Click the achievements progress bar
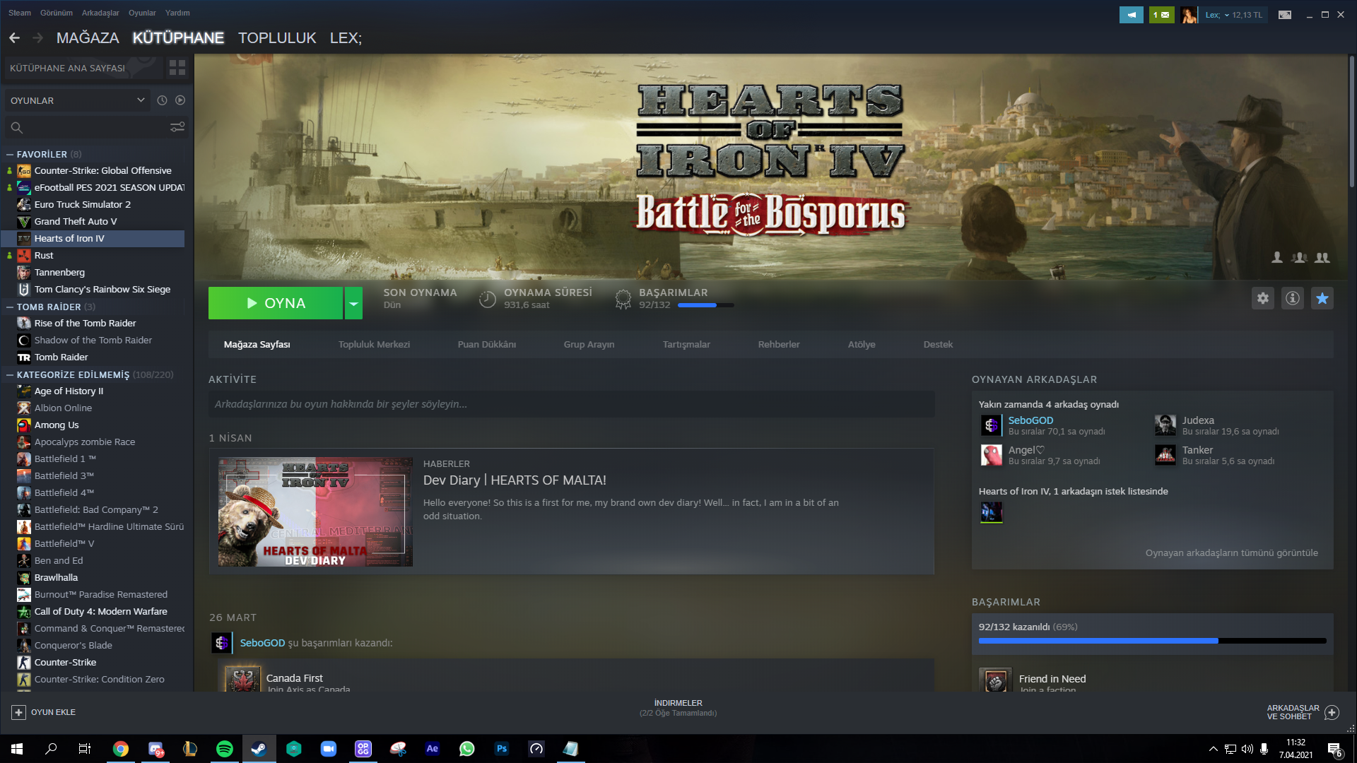Screen dimensions: 1357x763 [1152, 641]
